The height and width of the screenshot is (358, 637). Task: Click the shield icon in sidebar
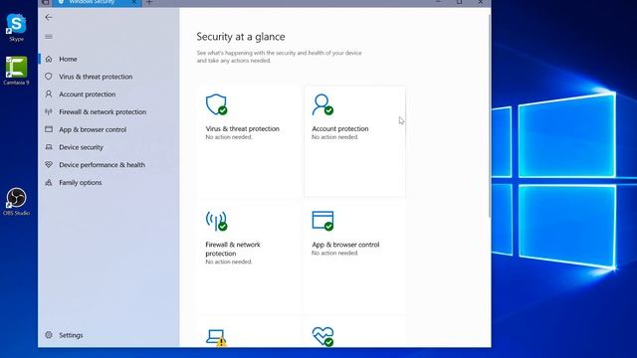pos(49,77)
